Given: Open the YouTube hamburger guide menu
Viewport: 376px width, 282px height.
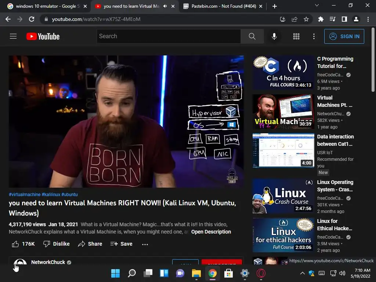Looking at the screenshot, I should [13, 36].
